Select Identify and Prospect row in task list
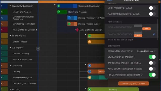The height and width of the screenshot is (91, 161). click(22, 12)
